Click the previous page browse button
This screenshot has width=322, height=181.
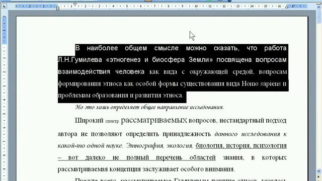pos(318,177)
